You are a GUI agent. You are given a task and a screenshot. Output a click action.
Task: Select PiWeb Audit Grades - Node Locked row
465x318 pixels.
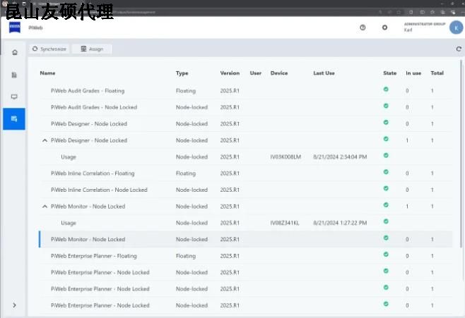click(x=246, y=107)
